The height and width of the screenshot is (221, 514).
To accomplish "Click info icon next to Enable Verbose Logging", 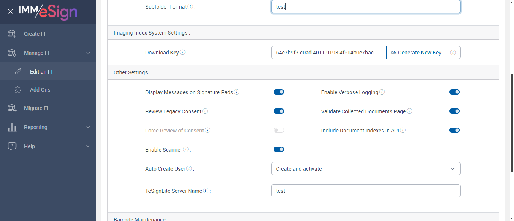I will [x=382, y=92].
